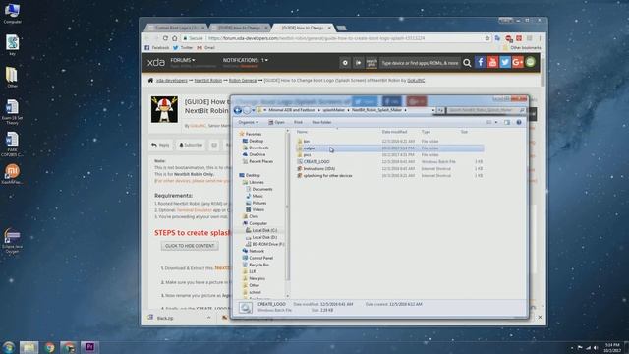Sort by the Date modified column header
The width and height of the screenshot is (629, 354).
(394, 132)
